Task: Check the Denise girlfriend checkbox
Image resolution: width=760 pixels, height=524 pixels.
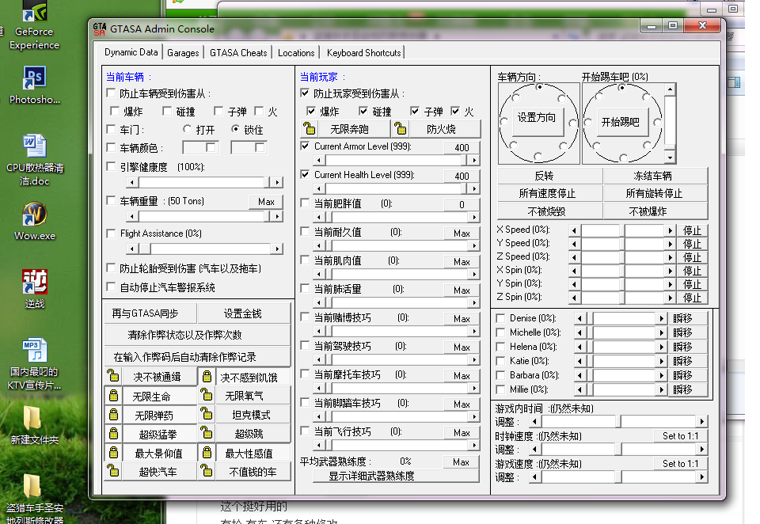Action: point(500,318)
